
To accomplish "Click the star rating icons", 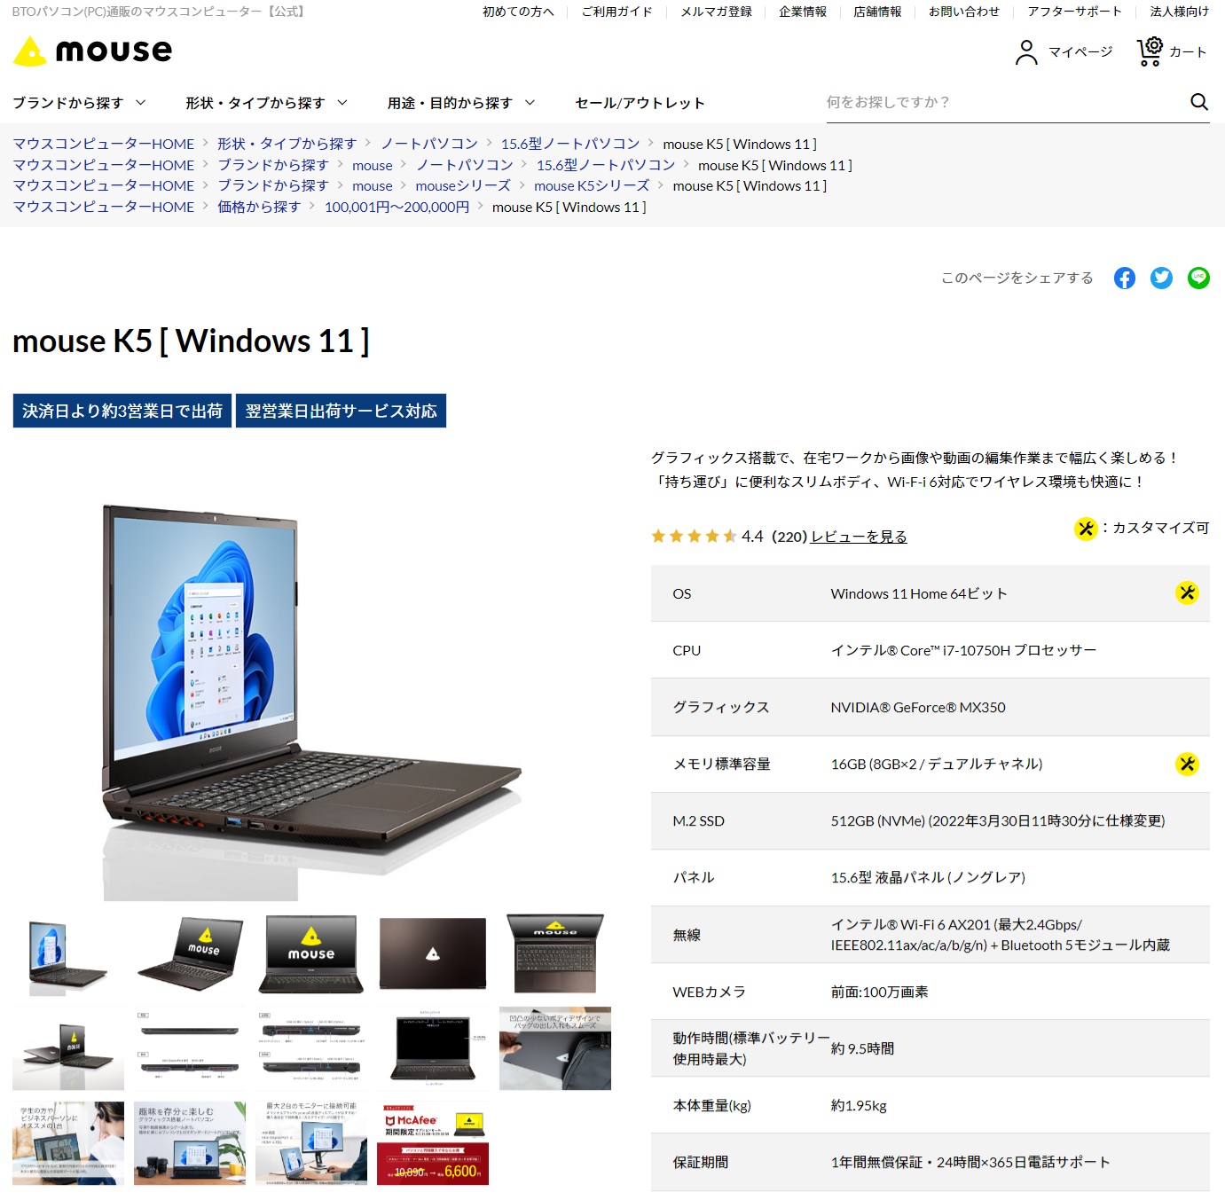I will [x=694, y=536].
